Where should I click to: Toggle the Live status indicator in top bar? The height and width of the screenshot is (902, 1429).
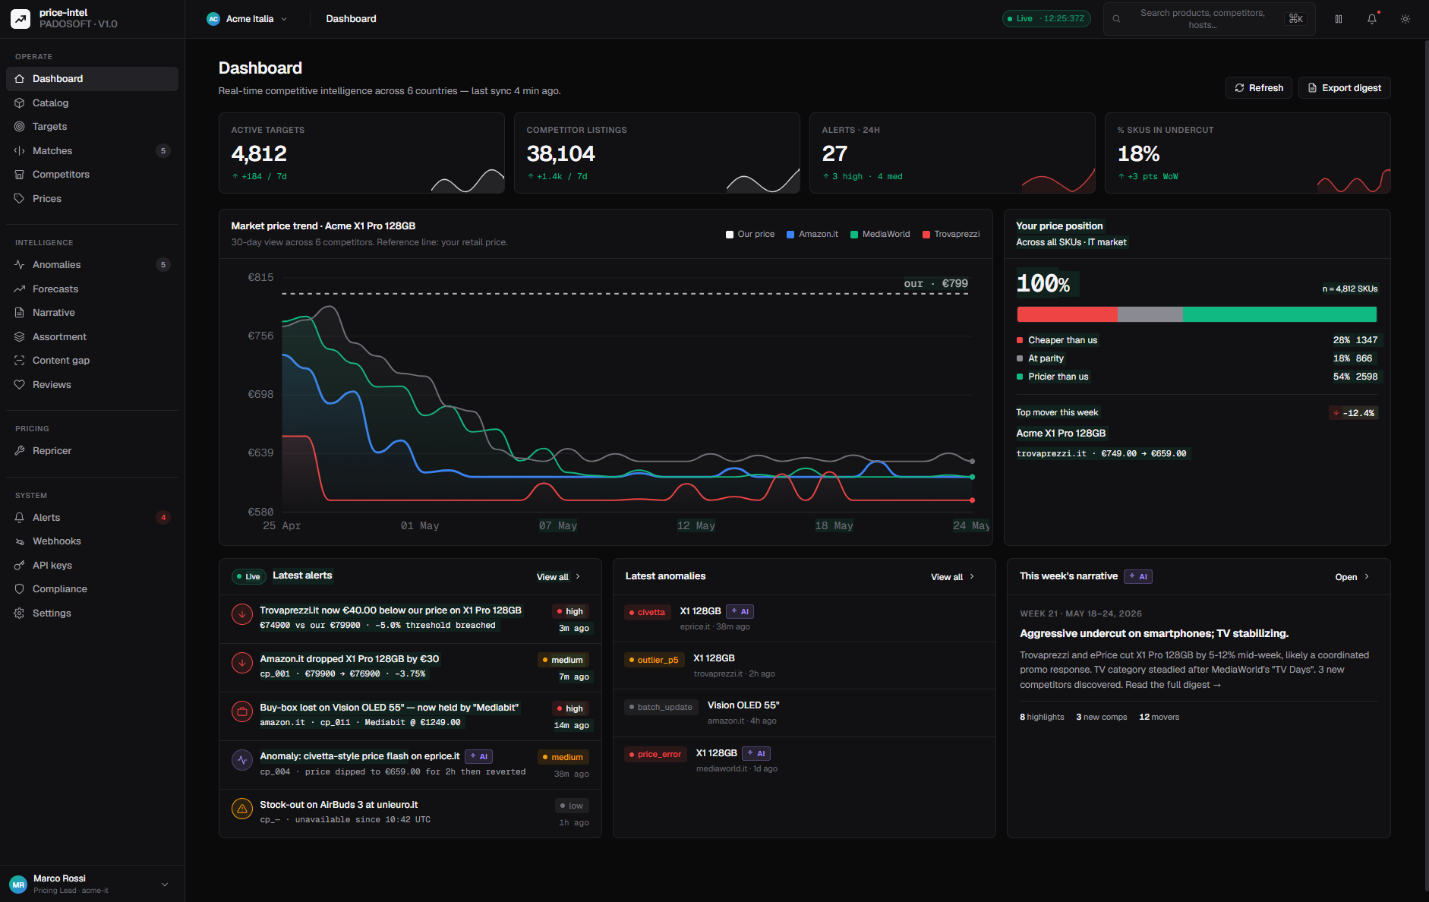point(1046,19)
